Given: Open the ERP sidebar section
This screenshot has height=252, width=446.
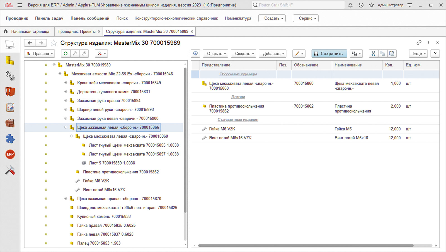Looking at the screenshot, I should click(10, 154).
